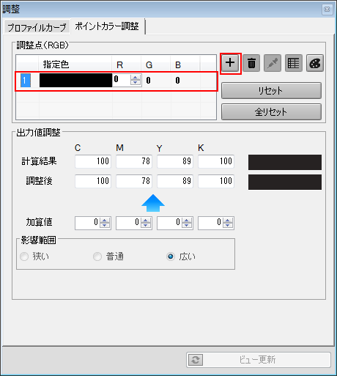Screen dimensions: 337x376
Task: Click the ビュー更新 button
Action: pyautogui.click(x=259, y=360)
